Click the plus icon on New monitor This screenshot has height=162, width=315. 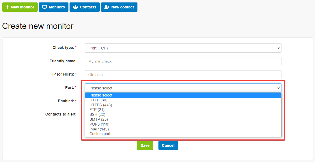coord(7,7)
